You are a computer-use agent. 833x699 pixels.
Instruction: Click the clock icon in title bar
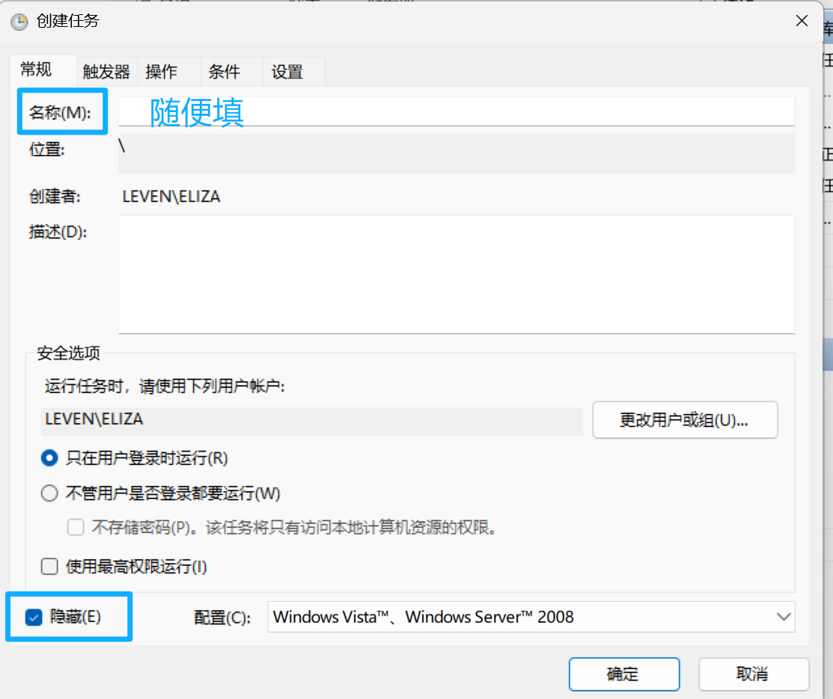20,22
